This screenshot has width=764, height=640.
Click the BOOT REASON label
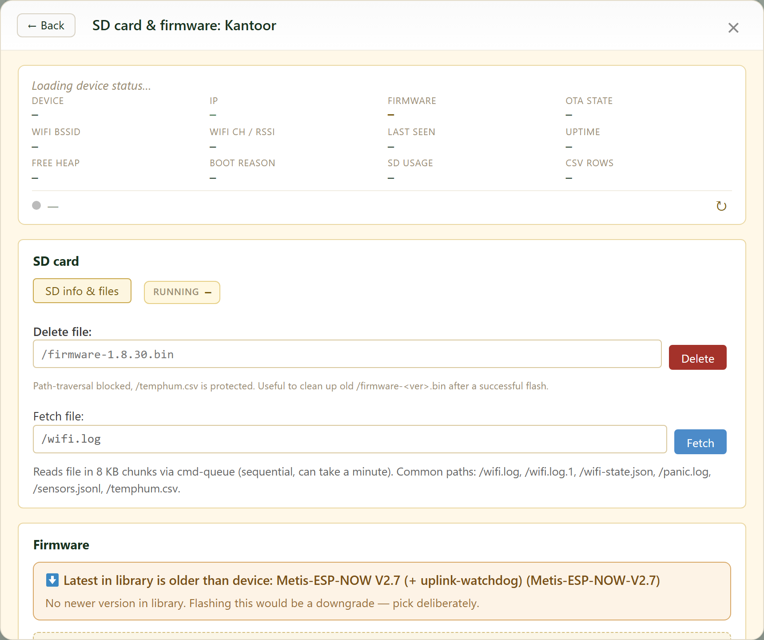pyautogui.click(x=243, y=163)
